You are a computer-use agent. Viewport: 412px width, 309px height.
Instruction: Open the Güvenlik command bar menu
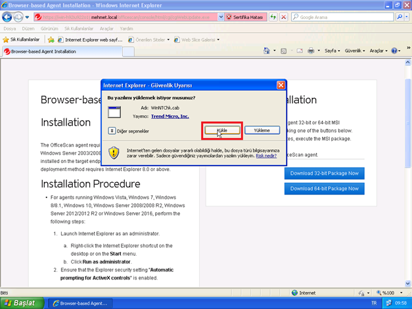(x=355, y=51)
